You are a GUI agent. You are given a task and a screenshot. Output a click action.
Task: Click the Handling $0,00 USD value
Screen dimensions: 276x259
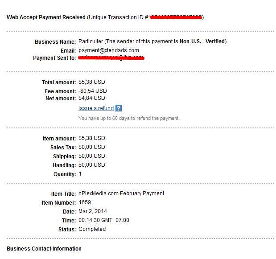(x=92, y=165)
